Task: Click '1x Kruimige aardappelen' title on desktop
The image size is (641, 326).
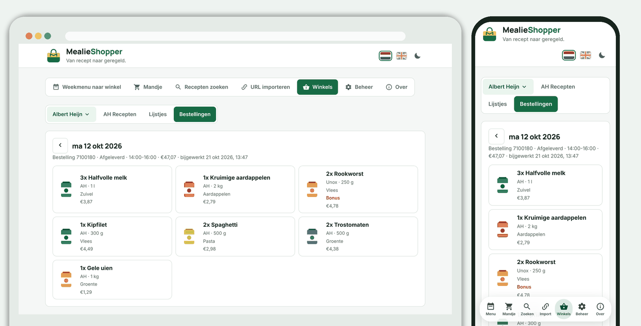Action: pyautogui.click(x=237, y=177)
